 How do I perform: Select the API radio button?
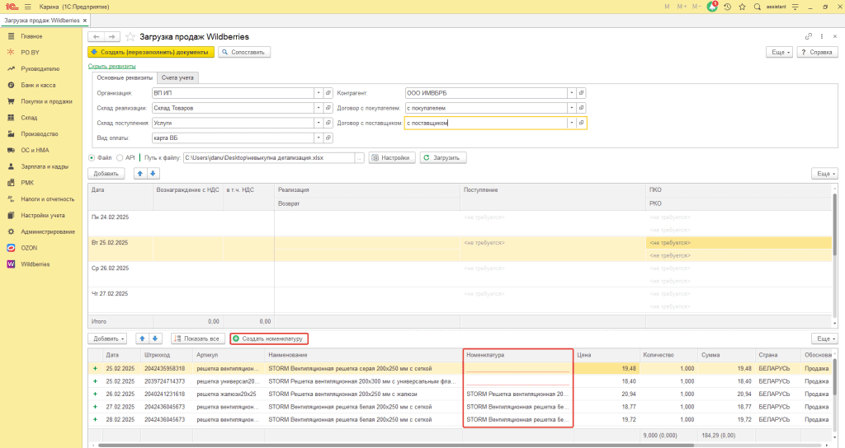[120, 158]
